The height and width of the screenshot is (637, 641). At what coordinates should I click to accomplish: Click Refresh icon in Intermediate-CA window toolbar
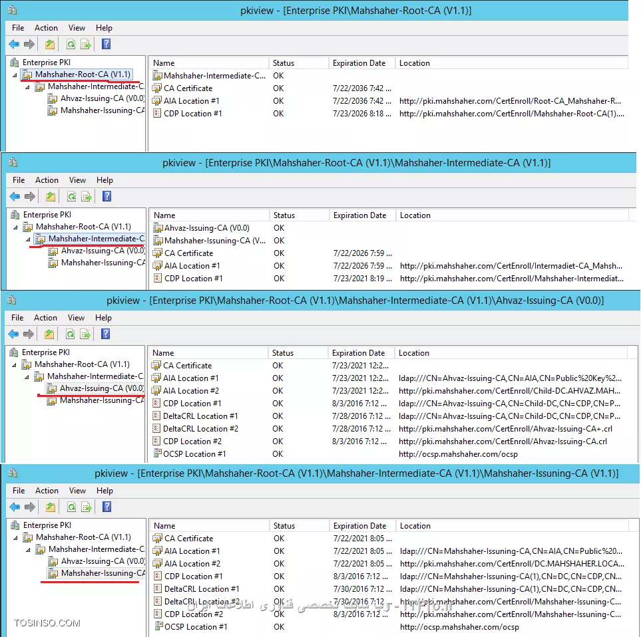click(71, 196)
